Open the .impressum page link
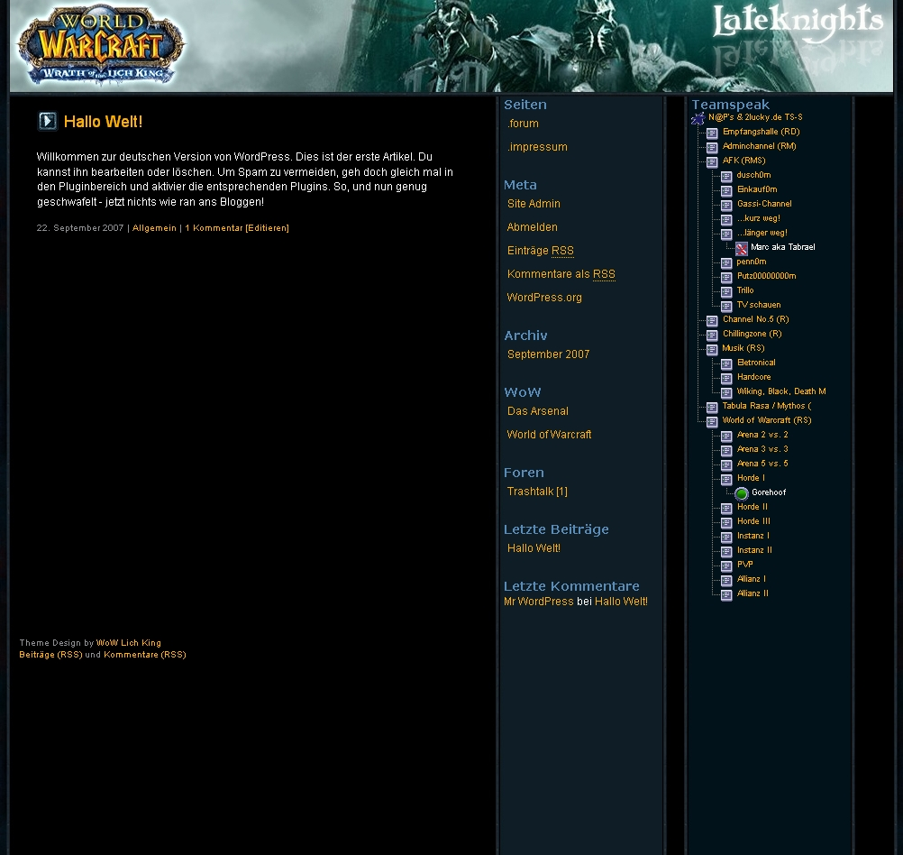The height and width of the screenshot is (855, 903). pyautogui.click(x=537, y=147)
